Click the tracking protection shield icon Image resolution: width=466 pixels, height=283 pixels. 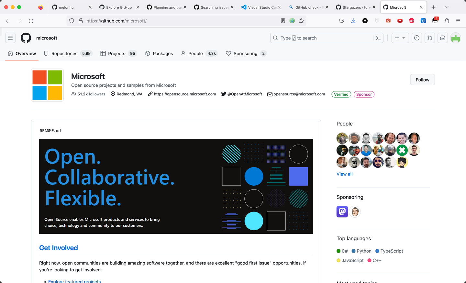(x=72, y=21)
